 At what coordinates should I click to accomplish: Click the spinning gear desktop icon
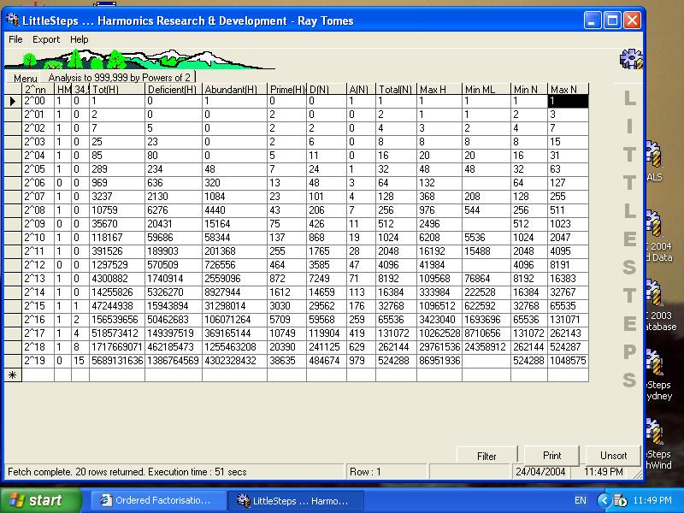point(630,60)
